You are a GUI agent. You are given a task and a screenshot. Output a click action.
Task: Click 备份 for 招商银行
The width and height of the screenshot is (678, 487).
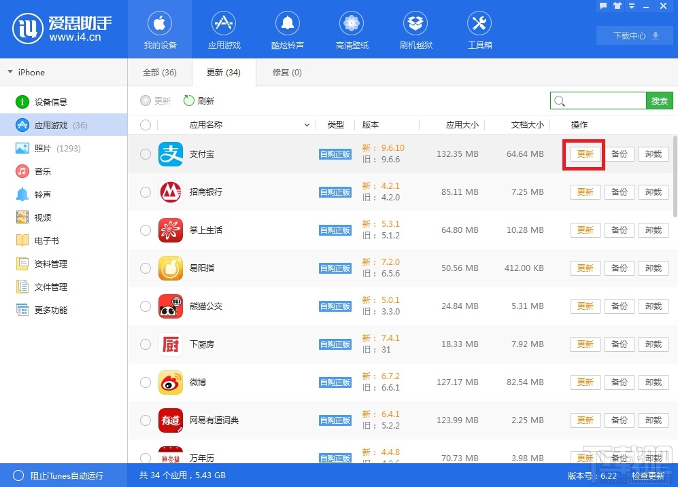point(620,192)
